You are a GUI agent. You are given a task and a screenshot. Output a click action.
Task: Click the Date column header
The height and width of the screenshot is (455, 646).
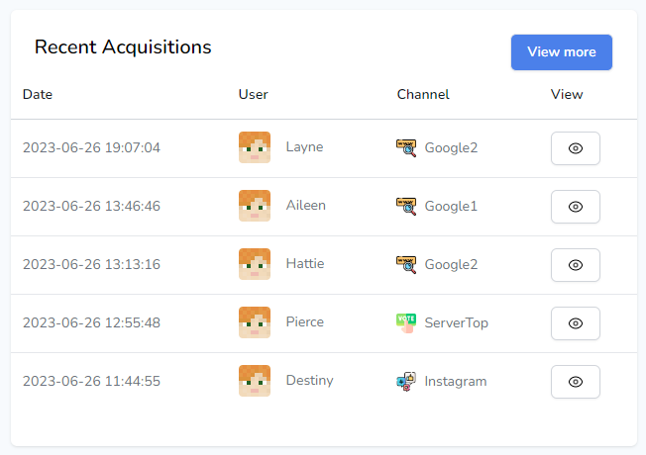pyautogui.click(x=38, y=94)
